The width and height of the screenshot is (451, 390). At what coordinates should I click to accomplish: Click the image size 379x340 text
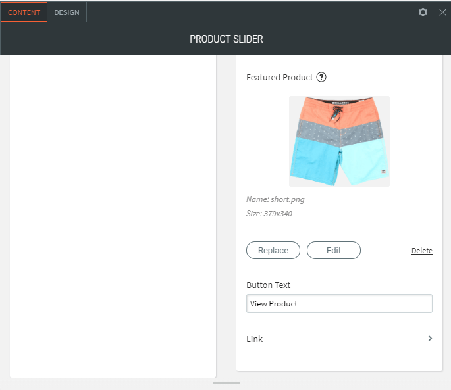point(269,214)
